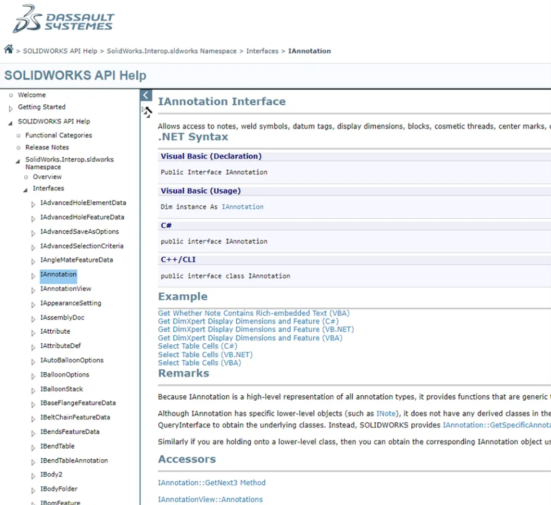
Task: Go to Interfaces breadcrumb link
Action: [262, 51]
